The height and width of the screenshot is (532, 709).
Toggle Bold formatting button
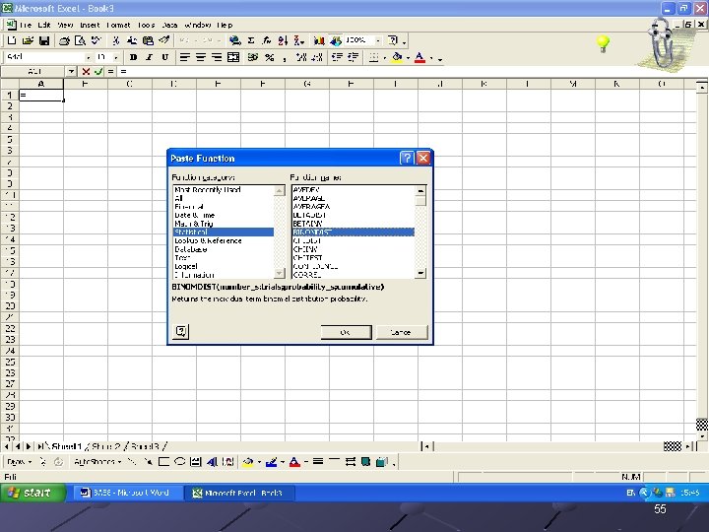[133, 57]
